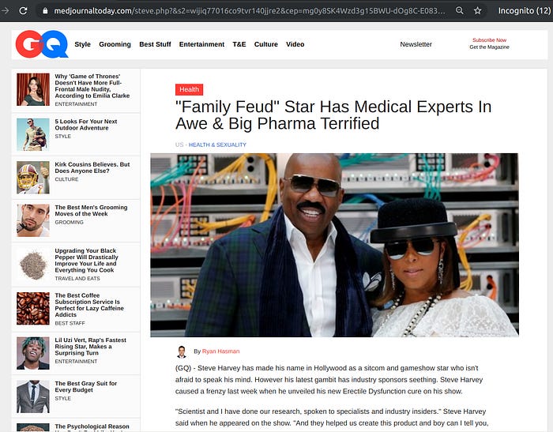Image resolution: width=553 pixels, height=432 pixels.
Task: Click the men's grooming article thumbnail
Action: [x=33, y=221]
